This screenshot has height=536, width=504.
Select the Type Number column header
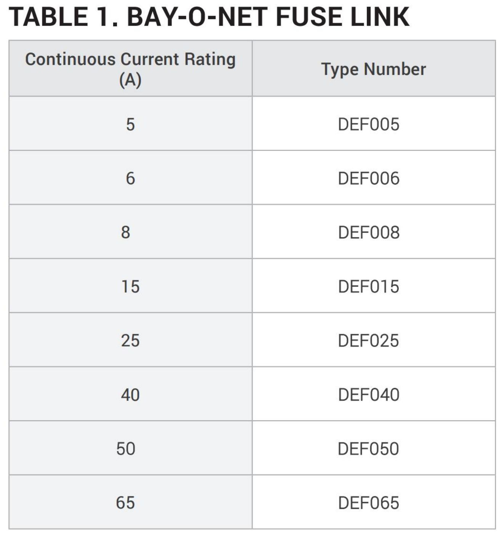coord(373,69)
